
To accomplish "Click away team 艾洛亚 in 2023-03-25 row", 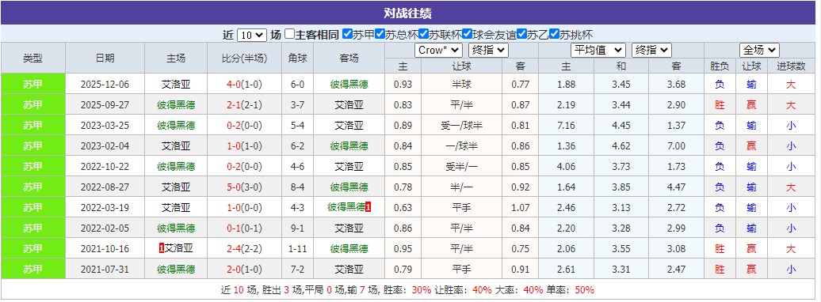I will click(349, 126).
